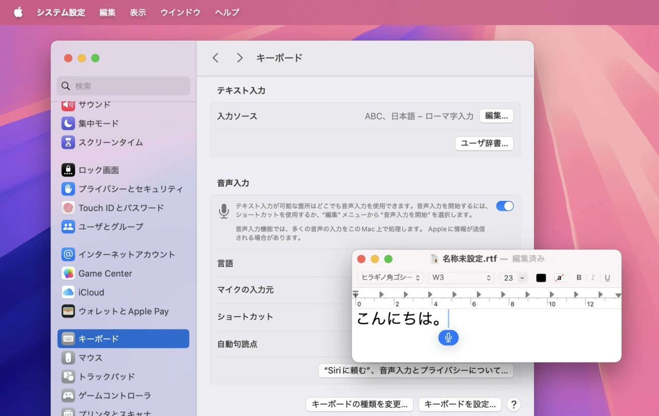The width and height of the screenshot is (659, 416).
Task: Open the help question mark button
Action: pos(513,404)
